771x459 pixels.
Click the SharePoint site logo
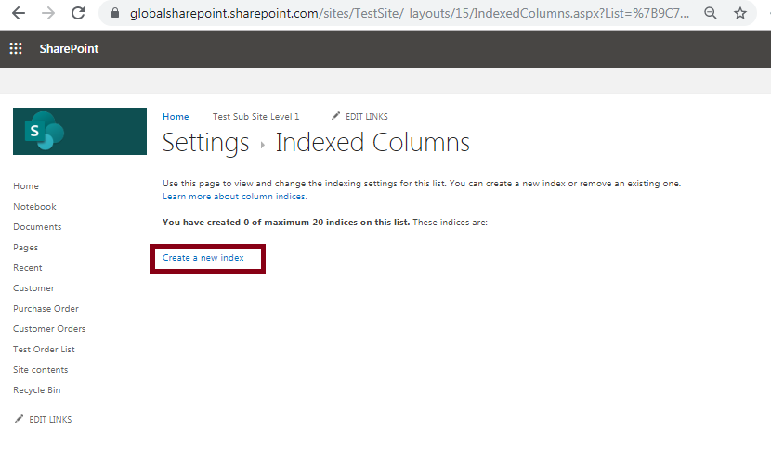pyautogui.click(x=80, y=131)
